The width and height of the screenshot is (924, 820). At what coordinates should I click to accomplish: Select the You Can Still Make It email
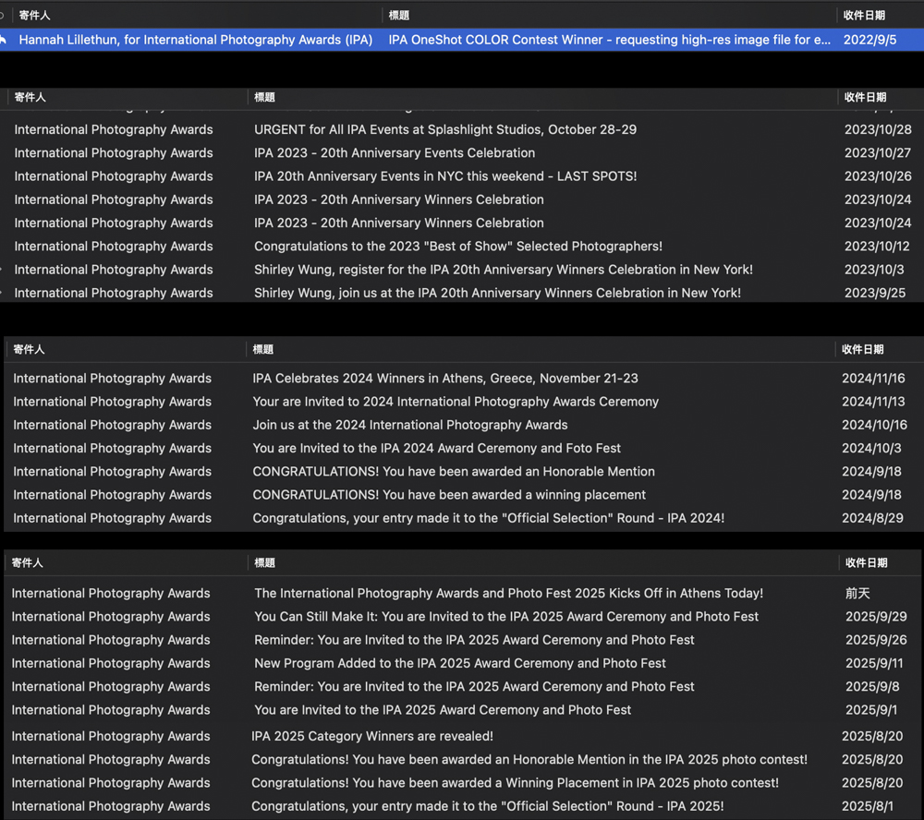pos(505,617)
